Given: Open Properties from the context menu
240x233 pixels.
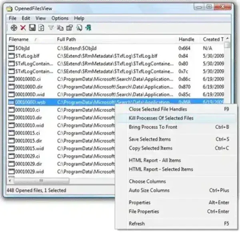Looking at the screenshot, I should (x=176, y=203).
